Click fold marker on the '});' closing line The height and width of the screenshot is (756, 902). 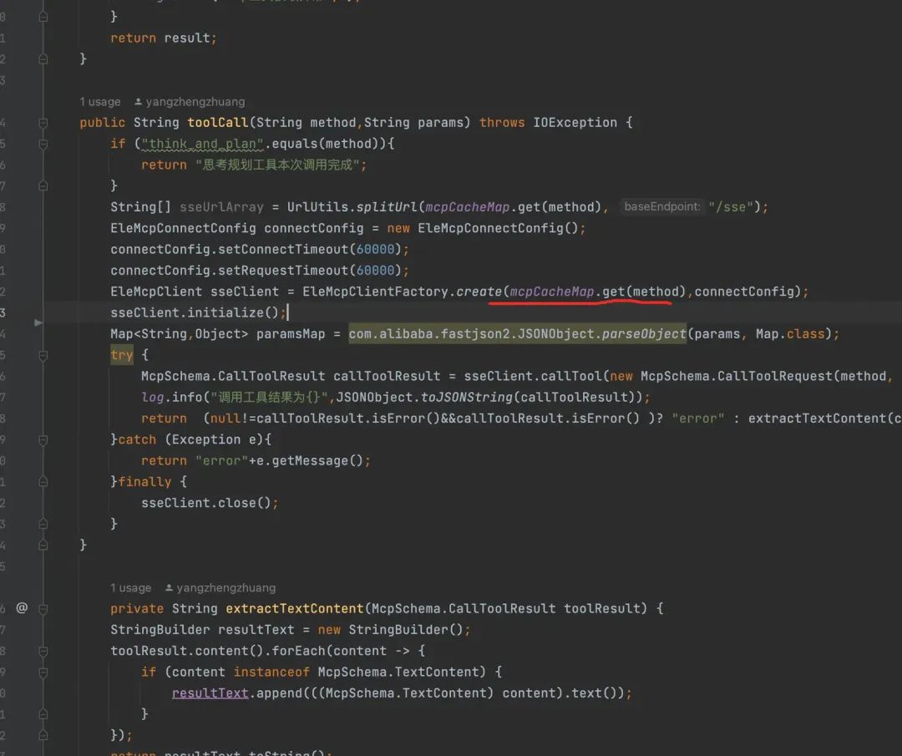[43, 735]
